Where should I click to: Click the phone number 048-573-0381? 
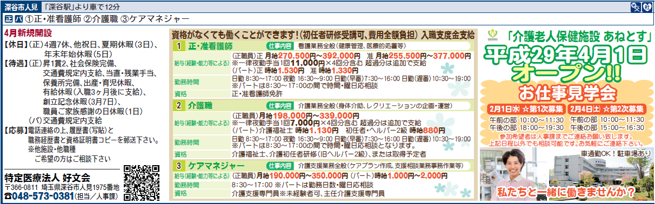pos(43,196)
